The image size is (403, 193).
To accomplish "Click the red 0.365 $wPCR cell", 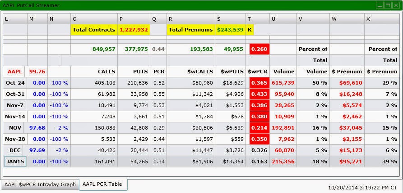I will pos(259,83).
